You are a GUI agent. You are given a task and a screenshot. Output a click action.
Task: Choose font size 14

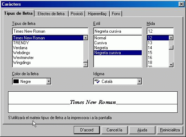coord(158,48)
